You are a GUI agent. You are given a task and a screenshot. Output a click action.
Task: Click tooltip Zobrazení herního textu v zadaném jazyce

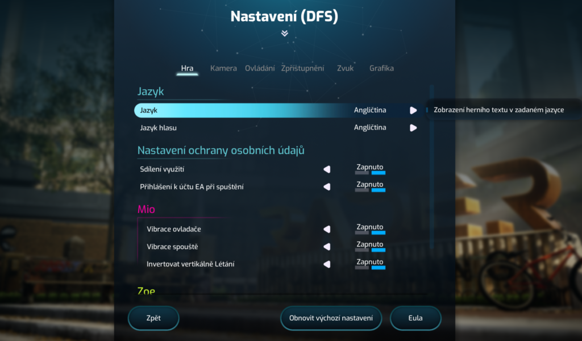click(x=499, y=110)
